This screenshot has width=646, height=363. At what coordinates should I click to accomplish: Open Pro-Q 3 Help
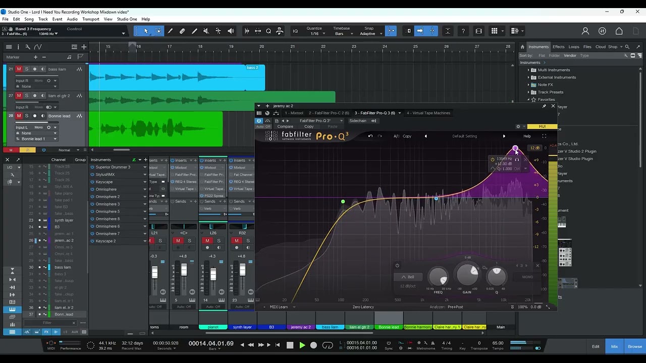(527, 136)
